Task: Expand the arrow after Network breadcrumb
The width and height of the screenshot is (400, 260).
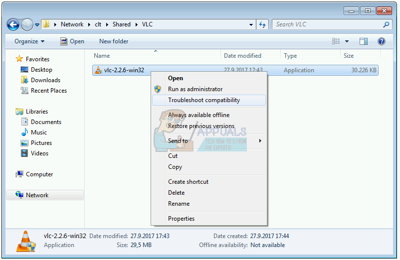Action: pos(89,24)
